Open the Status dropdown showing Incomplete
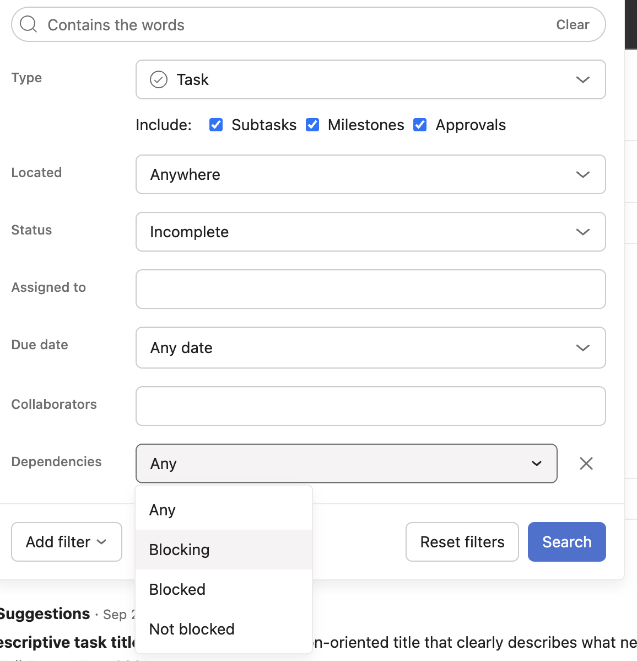 pyautogui.click(x=370, y=232)
